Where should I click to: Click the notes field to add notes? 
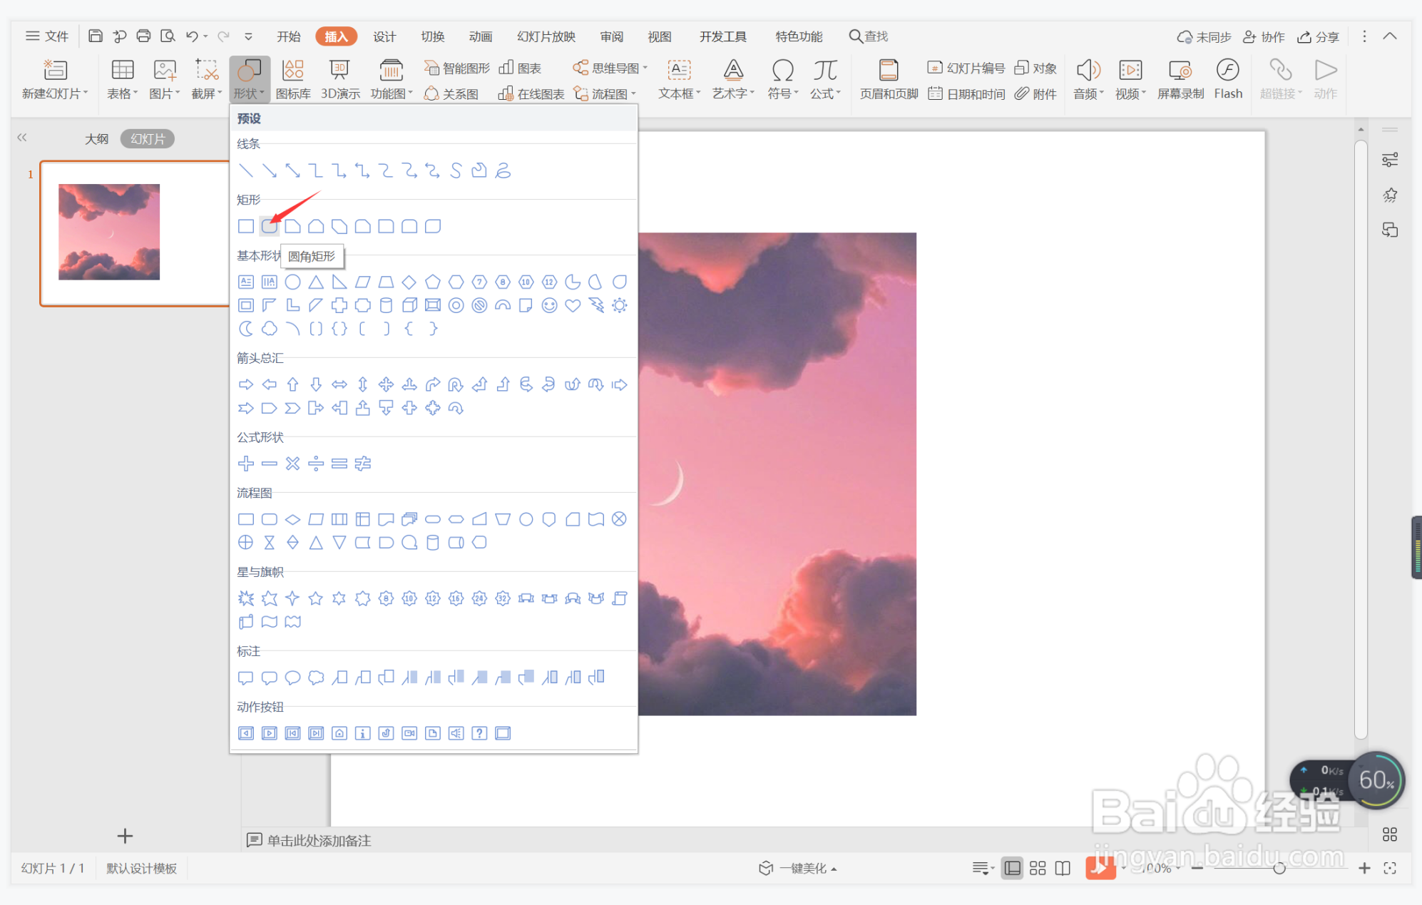point(319,841)
